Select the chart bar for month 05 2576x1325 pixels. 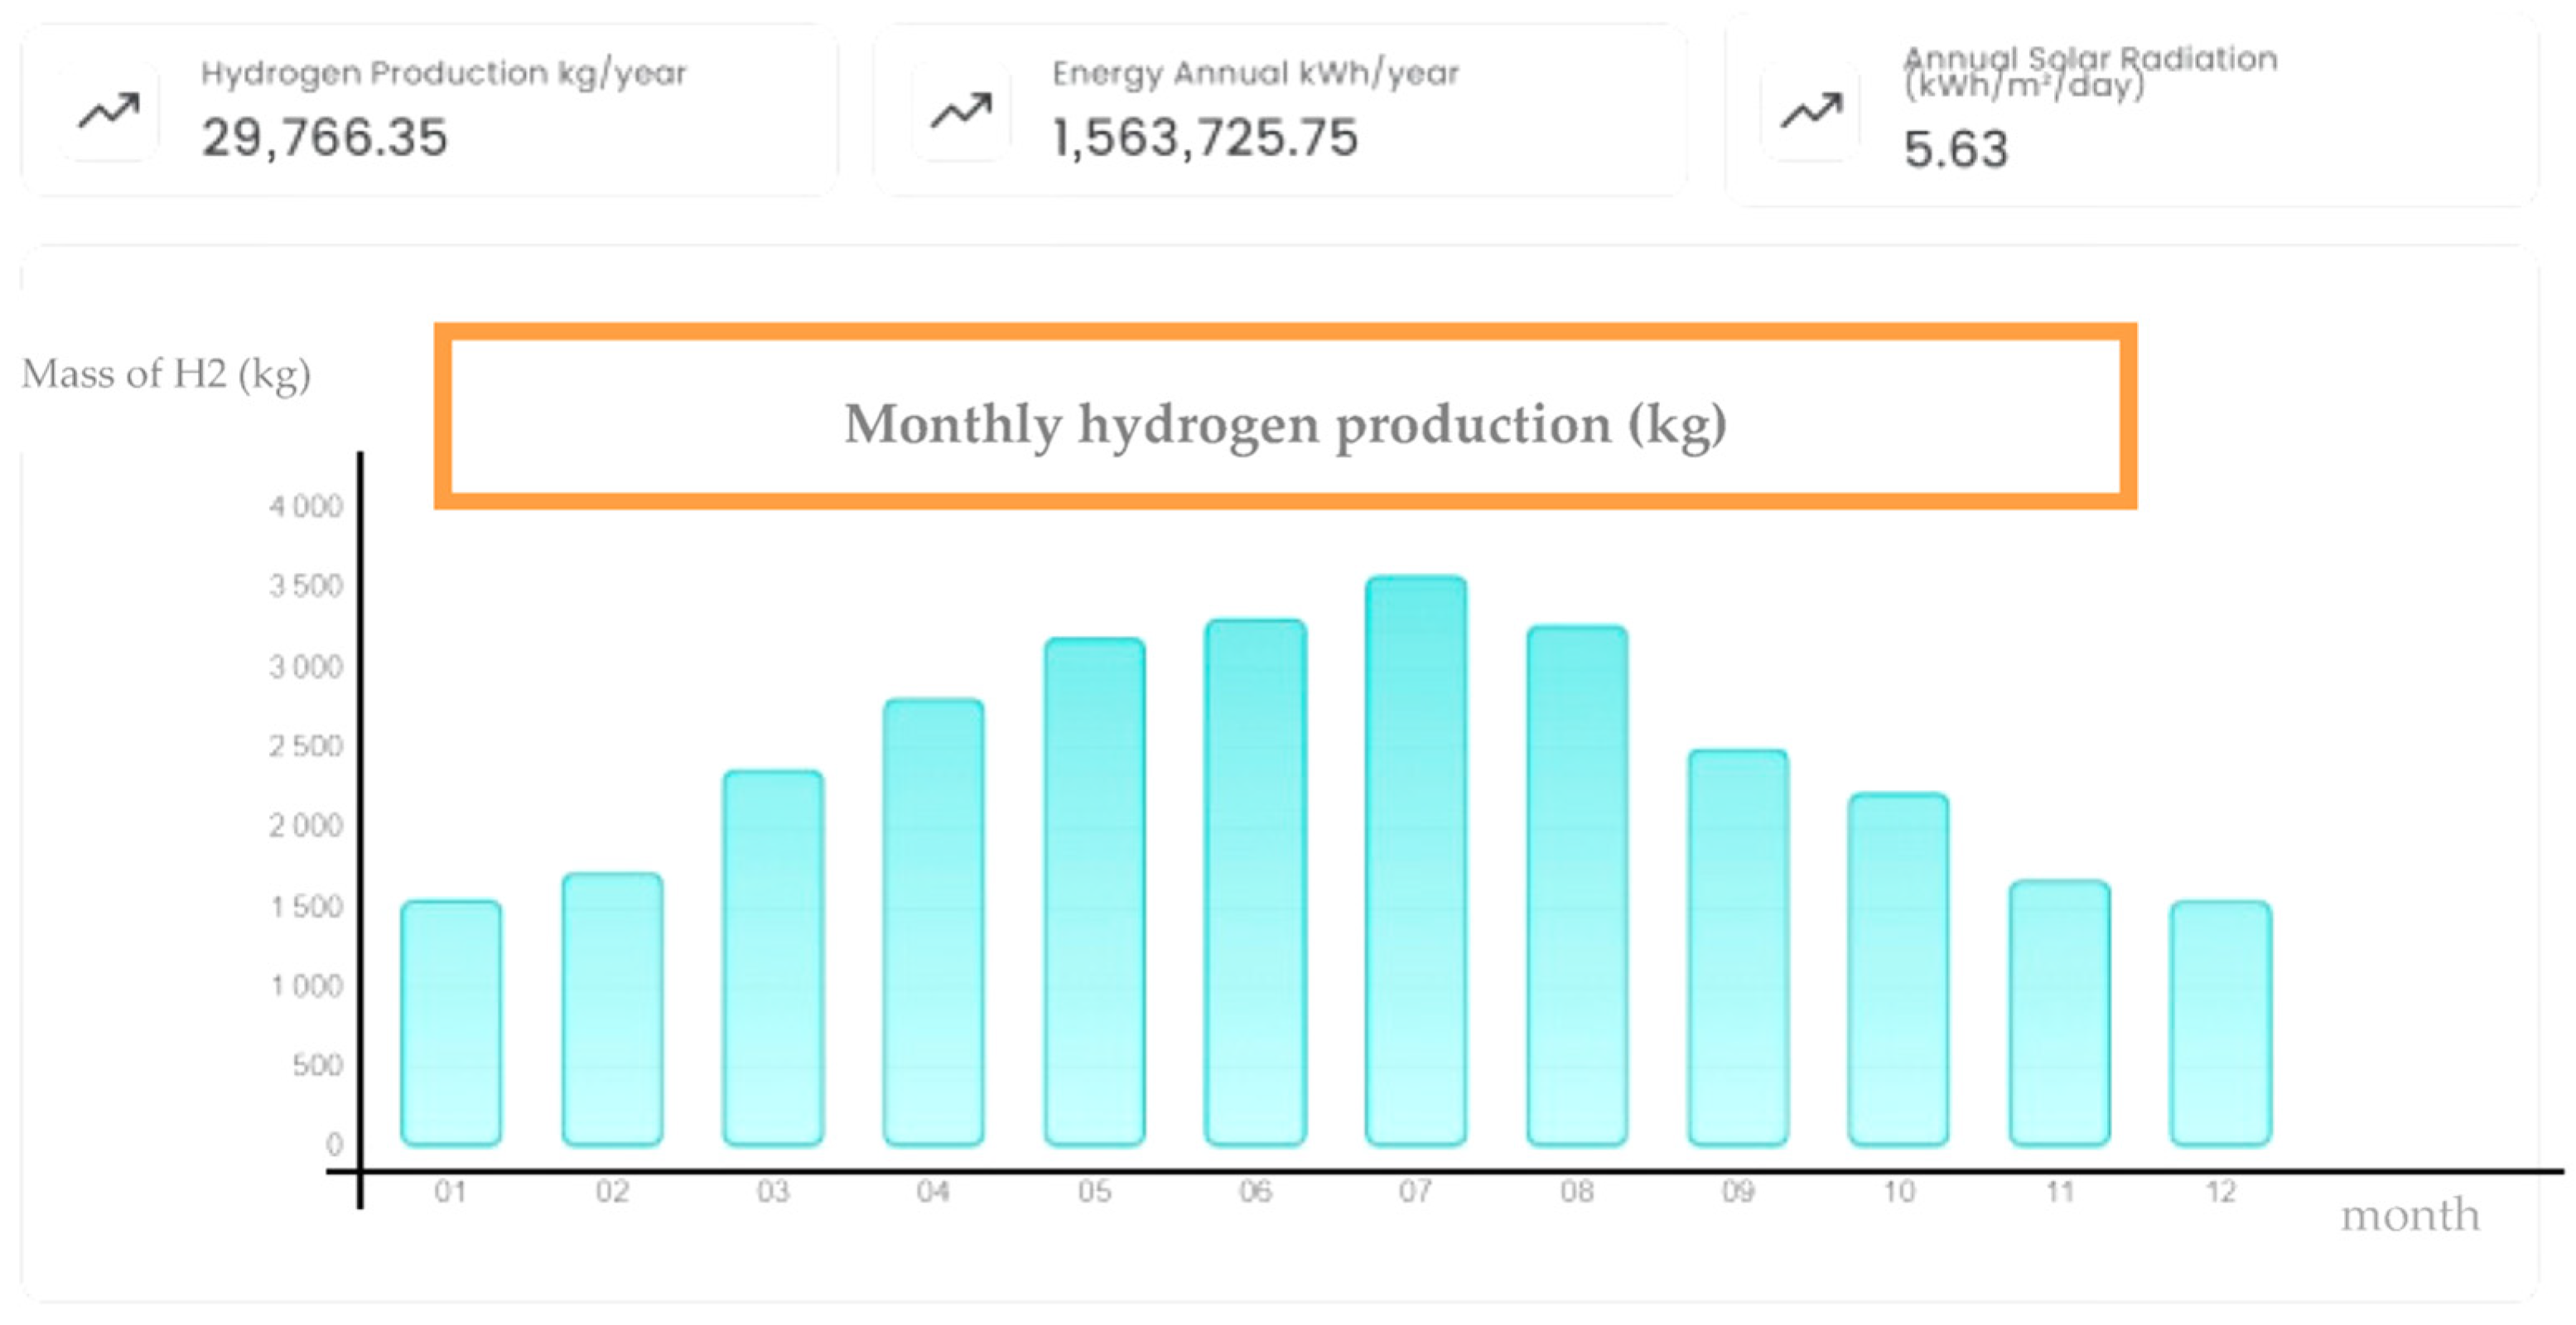1095,891
